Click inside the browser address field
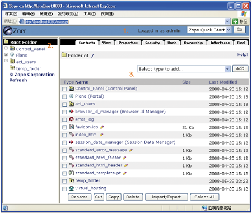252x213 pixels. click(124, 21)
